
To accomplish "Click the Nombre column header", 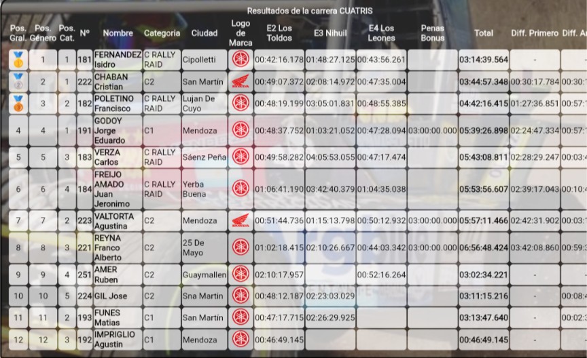I will coord(118,33).
